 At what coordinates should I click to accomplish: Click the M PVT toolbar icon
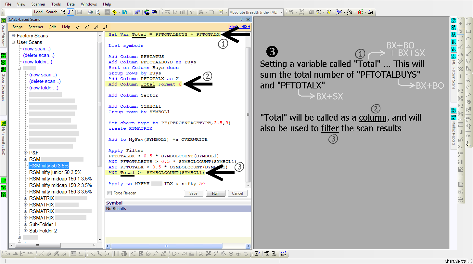click(302, 12)
